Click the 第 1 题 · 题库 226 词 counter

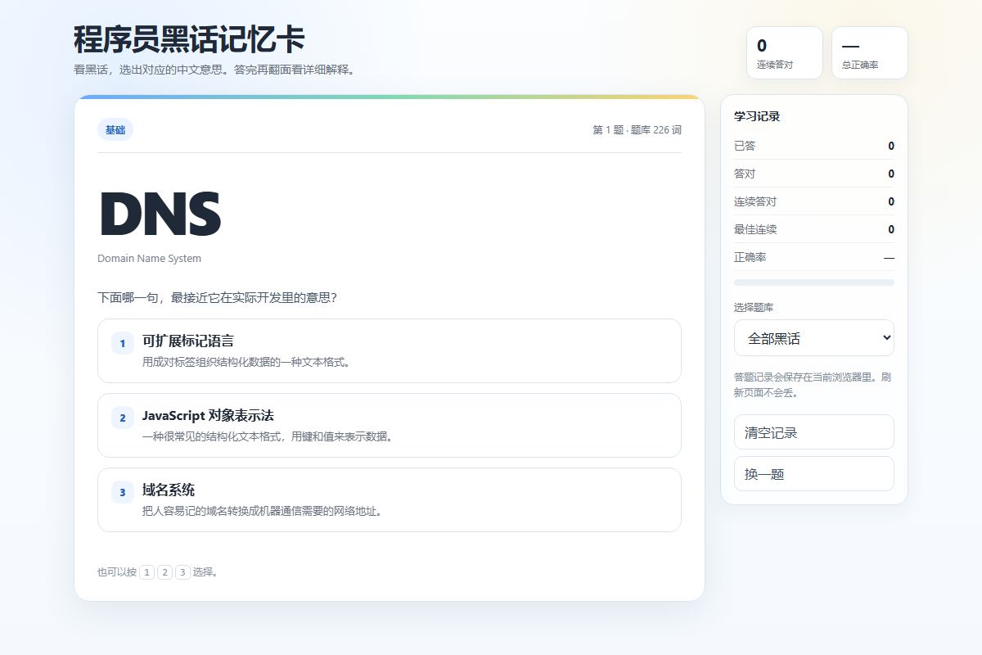(637, 129)
